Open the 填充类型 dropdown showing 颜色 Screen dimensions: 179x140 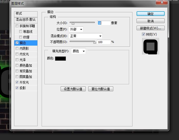tap(79, 51)
